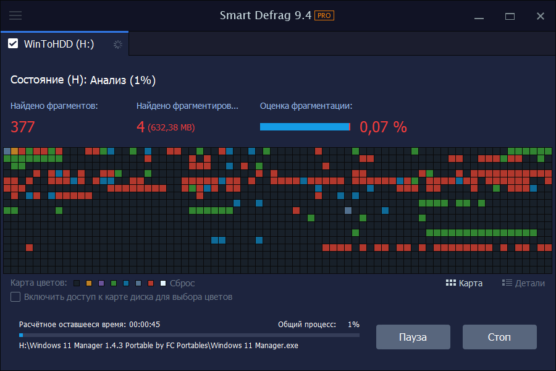Open the hamburger main menu
The image size is (556, 371).
[15, 15]
